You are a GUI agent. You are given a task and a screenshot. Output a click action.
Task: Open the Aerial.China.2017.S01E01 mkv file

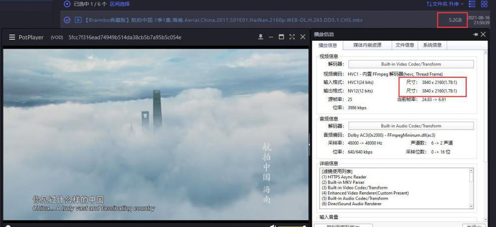point(224,20)
